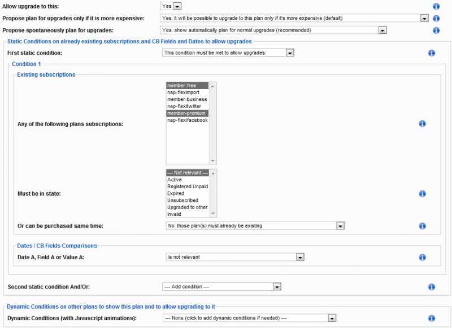Screen dimensions: 452x328
Task: Click info icon for Second static condition And/Or
Action: point(432,287)
